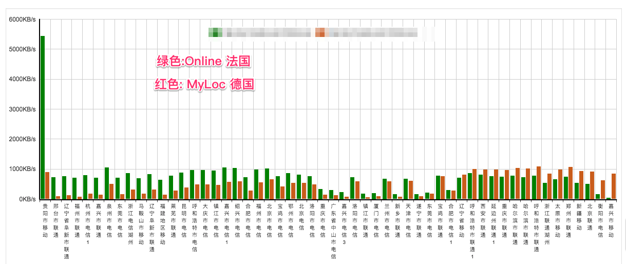The width and height of the screenshot is (626, 264).
Task: Click the orange bar for 贵阳市移动
Action: (x=48, y=185)
